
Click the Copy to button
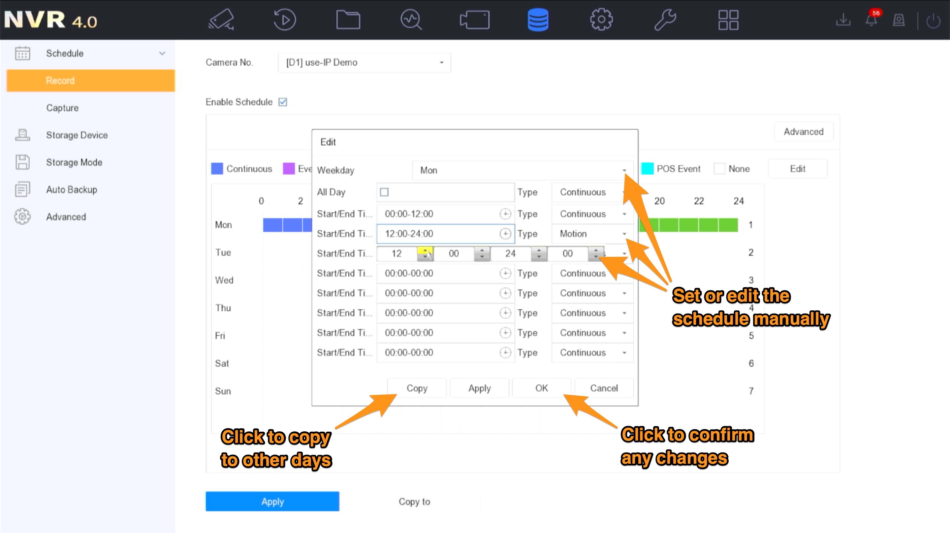click(x=414, y=502)
